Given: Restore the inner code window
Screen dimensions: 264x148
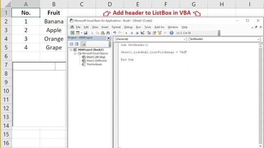Looking at the screenshot, I should coord(256,27).
